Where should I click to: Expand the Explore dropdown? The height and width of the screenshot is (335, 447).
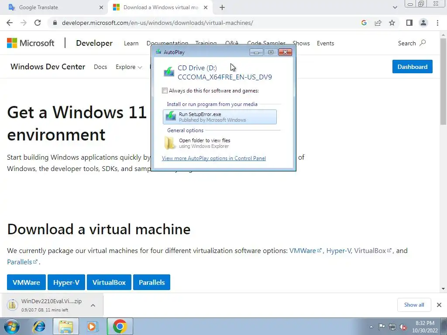tap(129, 67)
